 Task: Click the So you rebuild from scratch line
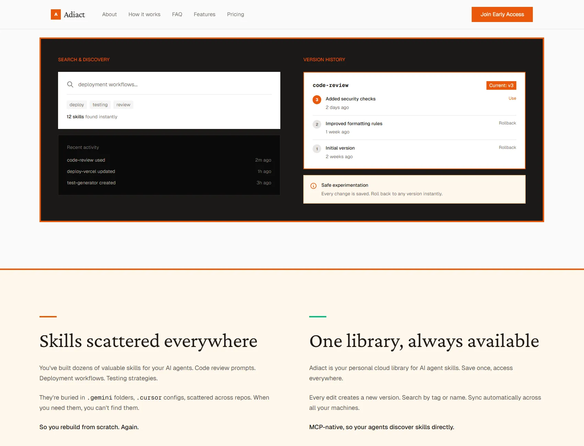click(89, 427)
